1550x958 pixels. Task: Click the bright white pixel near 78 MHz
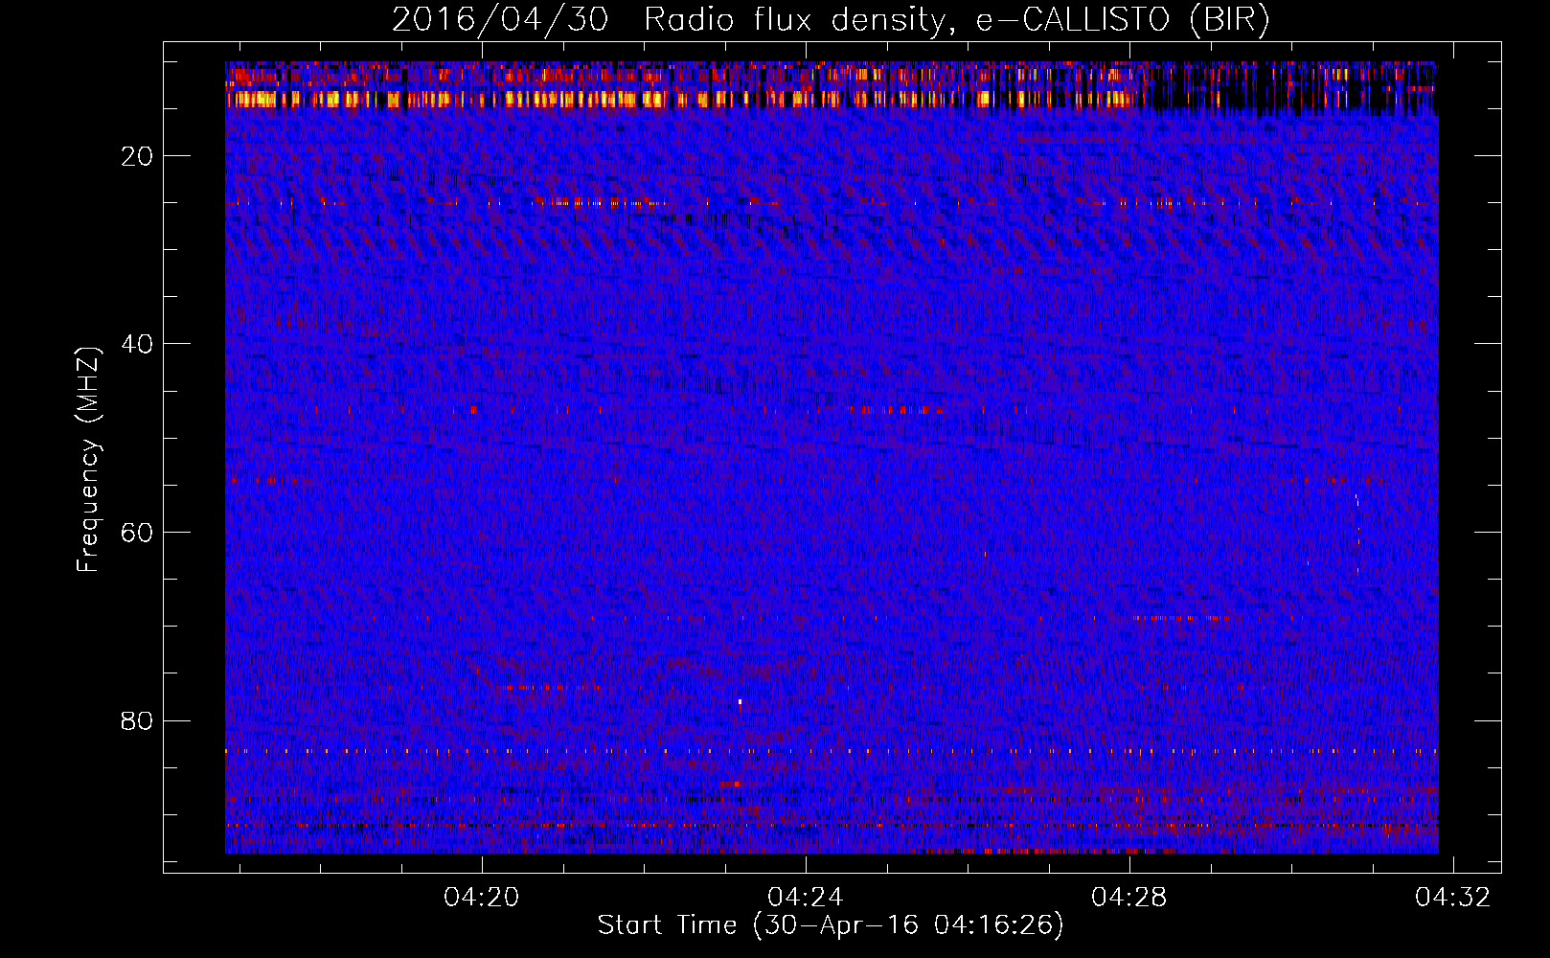point(740,701)
